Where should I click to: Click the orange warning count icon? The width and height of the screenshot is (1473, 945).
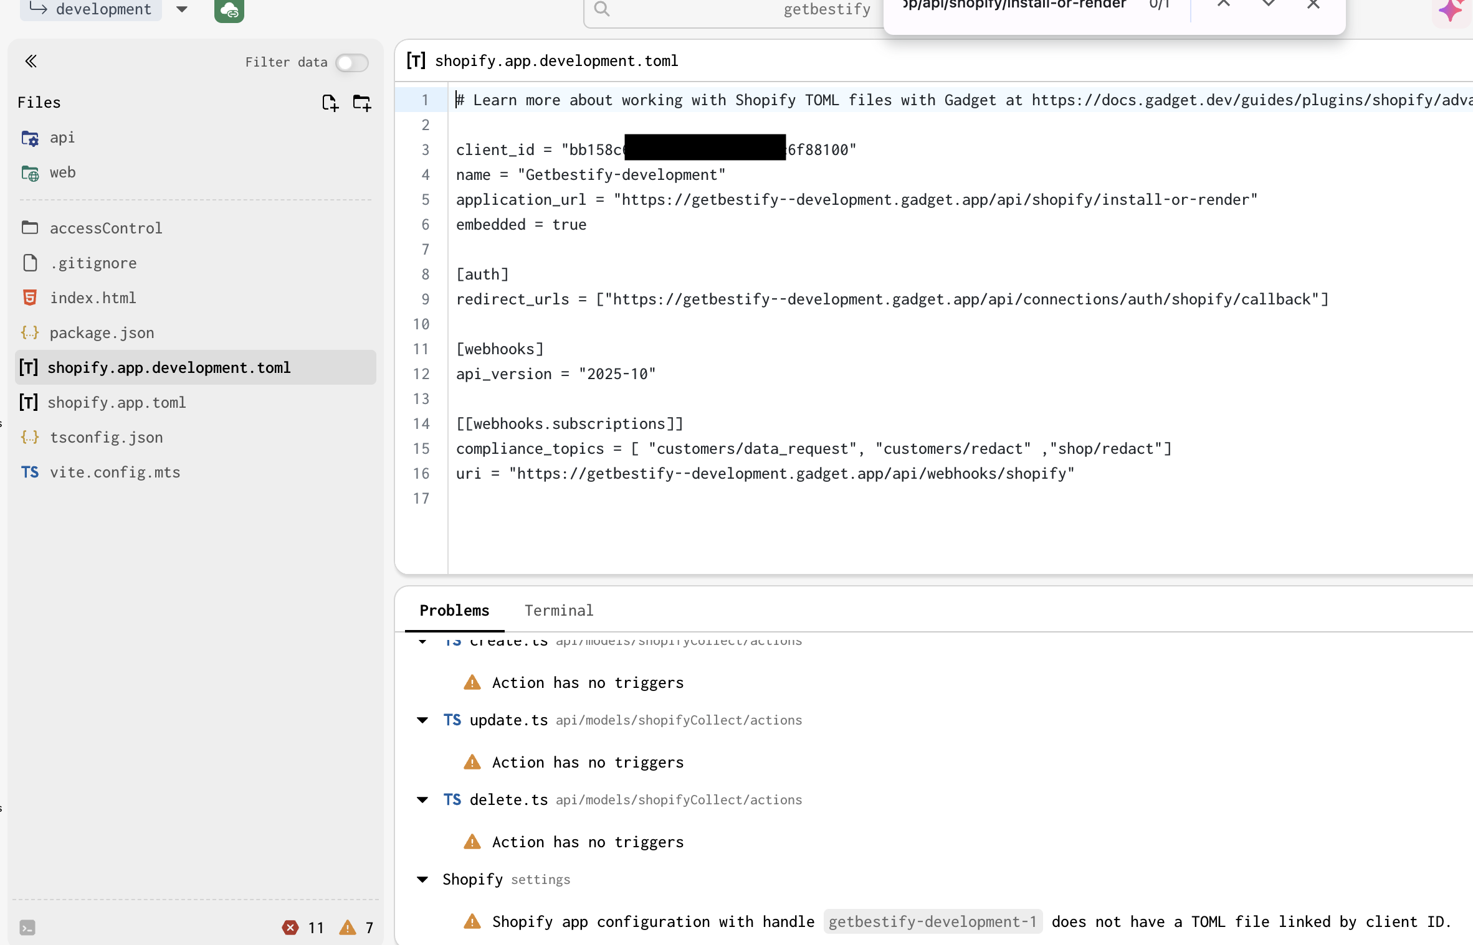(x=348, y=928)
